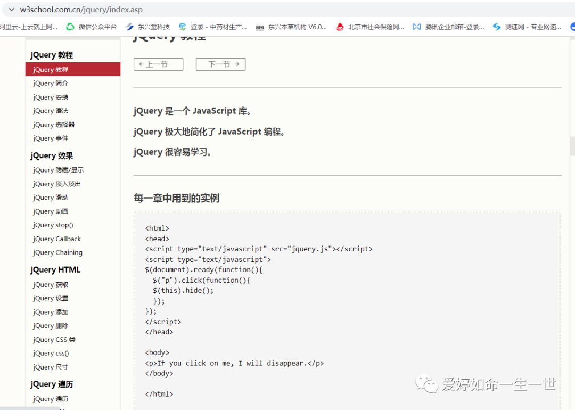Visit the jQuery stop() page
The width and height of the screenshot is (575, 410).
53,225
